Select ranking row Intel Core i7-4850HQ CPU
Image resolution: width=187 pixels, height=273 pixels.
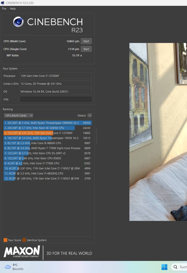[48, 173]
